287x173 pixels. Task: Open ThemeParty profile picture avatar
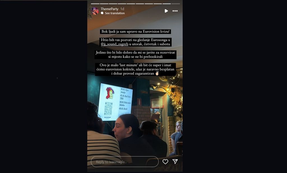click(95, 11)
